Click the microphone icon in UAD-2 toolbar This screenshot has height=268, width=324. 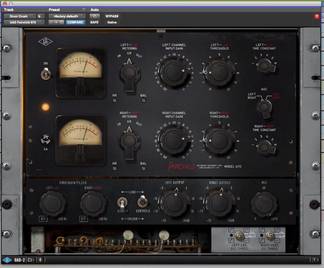[x=40, y=260]
